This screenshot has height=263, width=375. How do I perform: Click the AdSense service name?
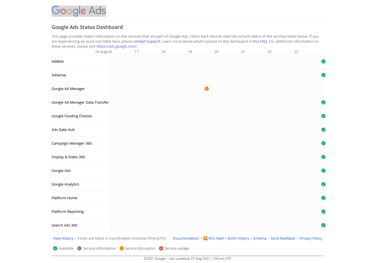(x=59, y=75)
